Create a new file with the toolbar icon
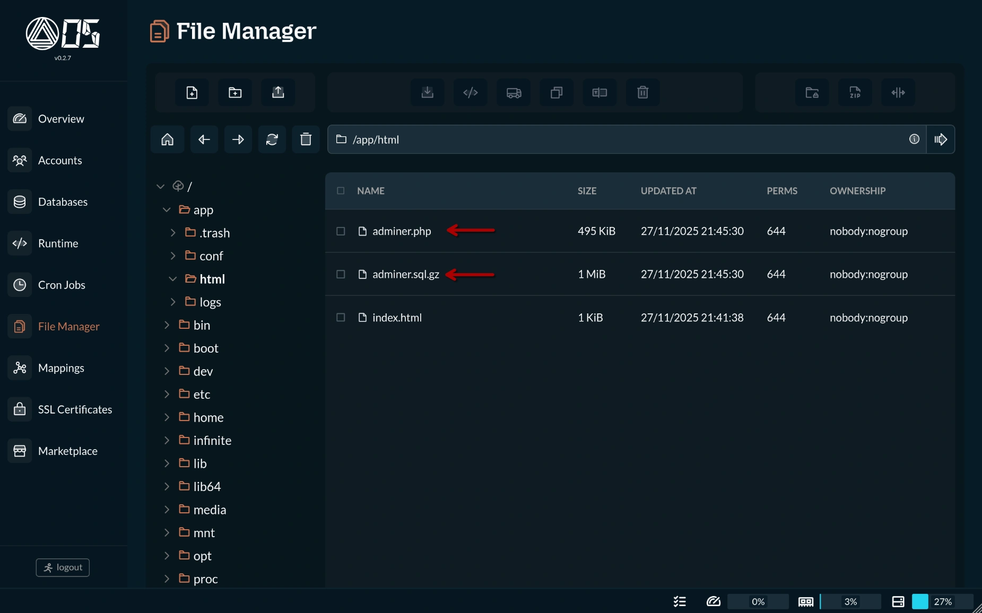The height and width of the screenshot is (613, 982). click(191, 92)
